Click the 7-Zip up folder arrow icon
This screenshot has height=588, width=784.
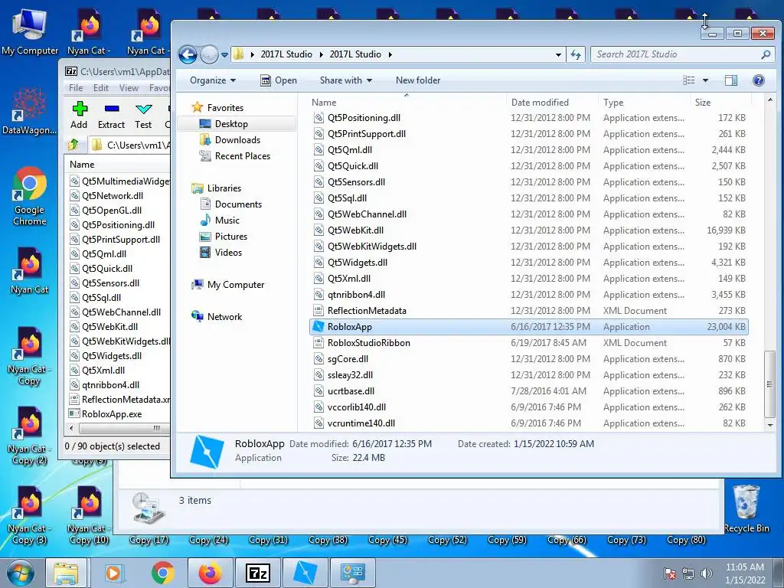pos(73,145)
